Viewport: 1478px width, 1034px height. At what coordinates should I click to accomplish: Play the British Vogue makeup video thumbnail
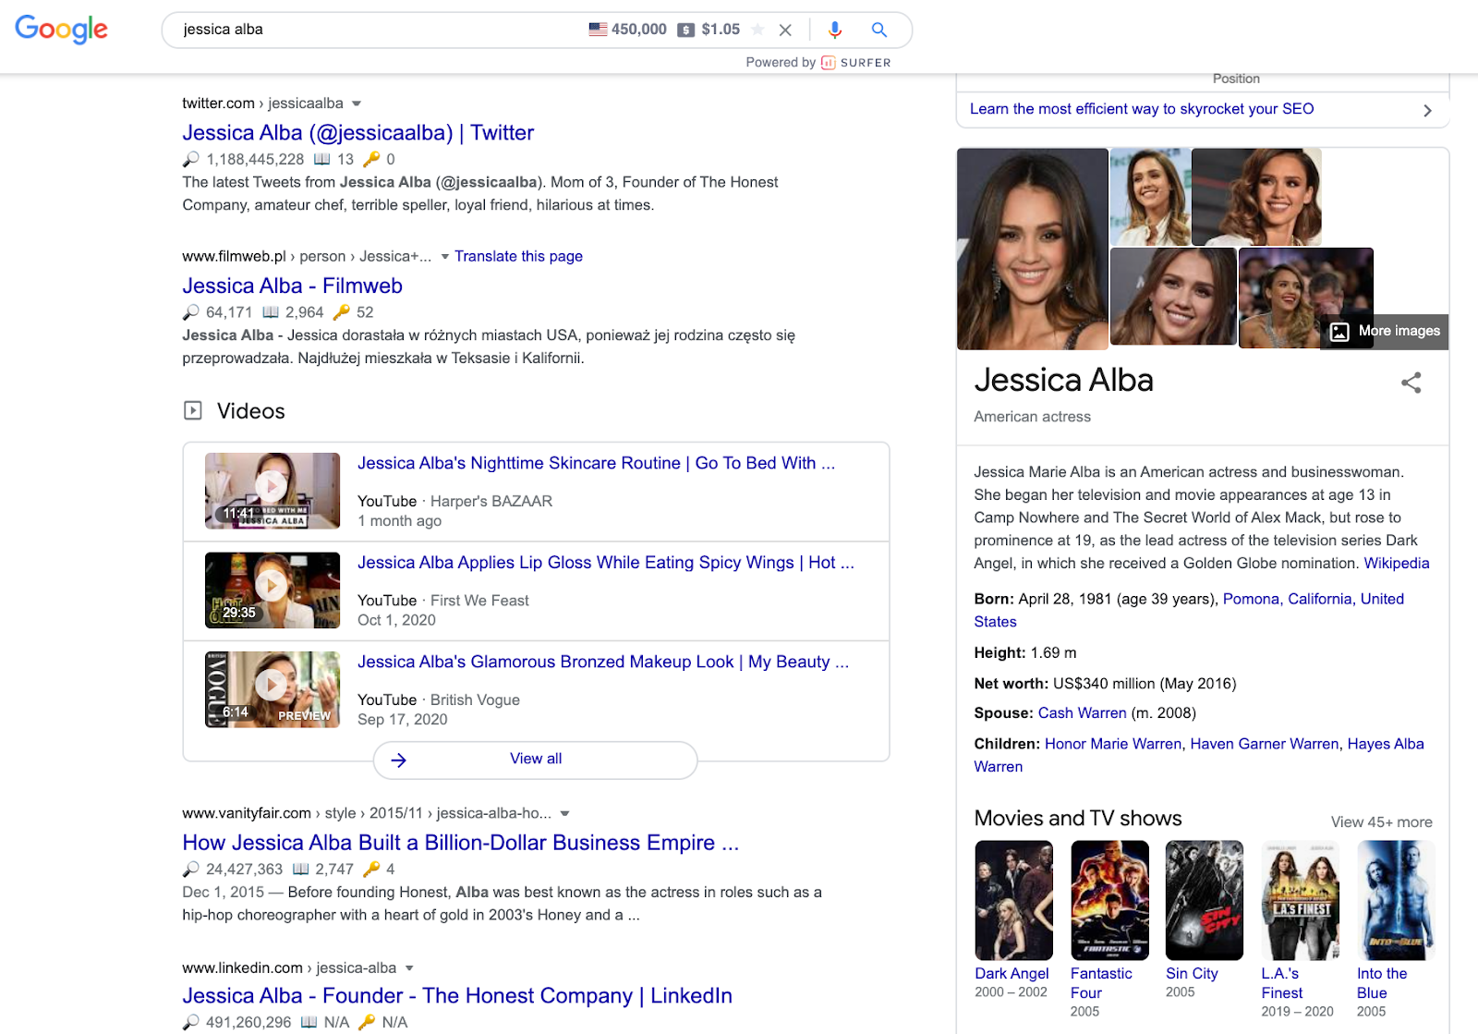tap(273, 689)
